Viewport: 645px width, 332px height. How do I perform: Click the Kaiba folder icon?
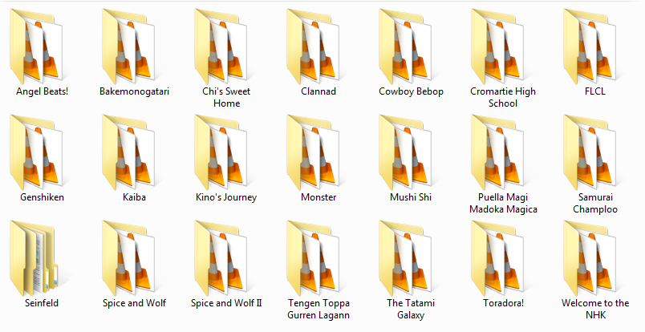pos(128,152)
